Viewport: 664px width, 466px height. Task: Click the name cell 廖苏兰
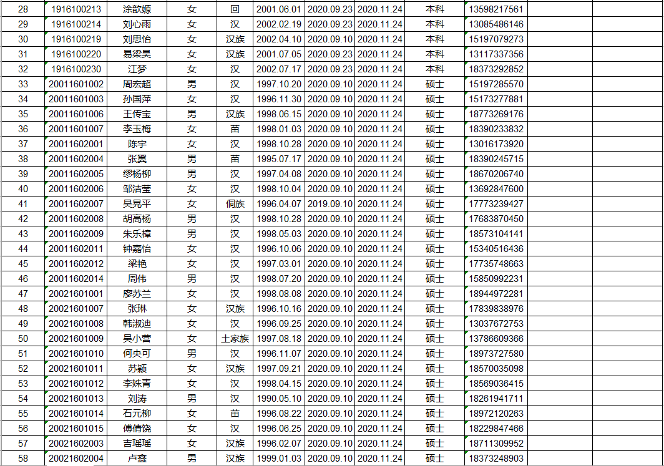pyautogui.click(x=137, y=294)
